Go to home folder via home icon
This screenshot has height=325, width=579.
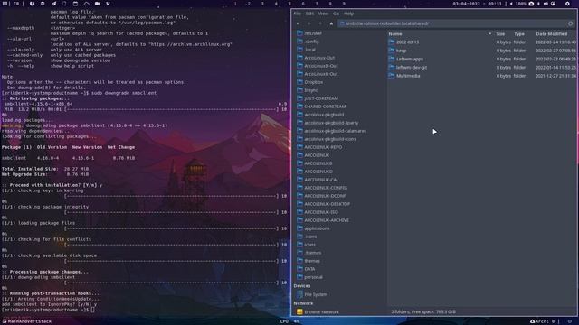click(331, 23)
